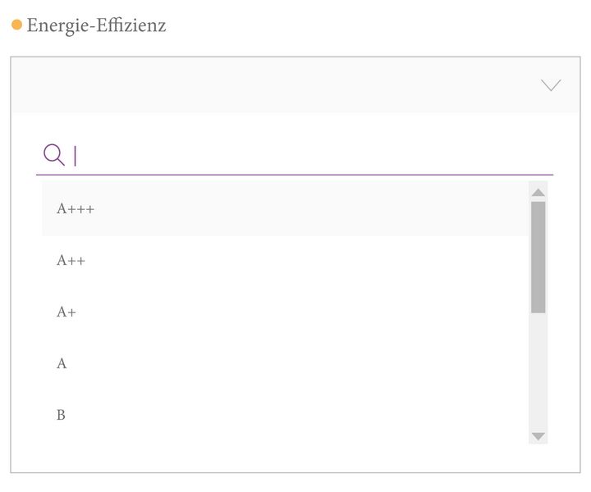Click the Energie-Effizienz label text
Viewport: 591px width, 492px height.
[x=96, y=25]
